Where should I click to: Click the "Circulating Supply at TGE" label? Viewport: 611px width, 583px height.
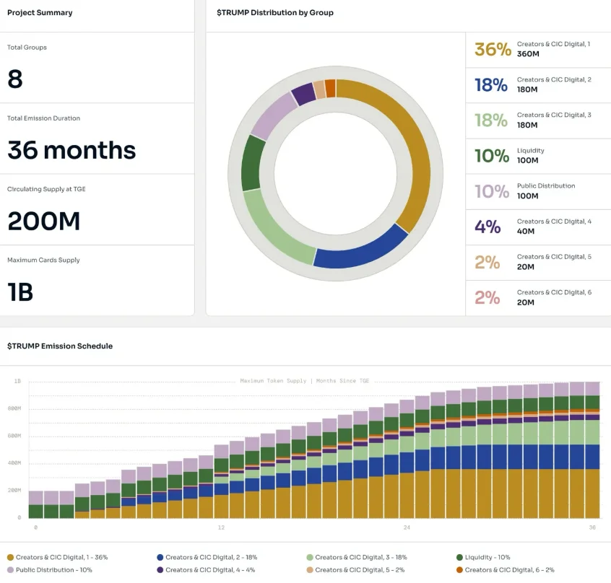46,189
